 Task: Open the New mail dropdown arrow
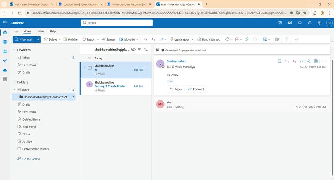tap(38, 39)
